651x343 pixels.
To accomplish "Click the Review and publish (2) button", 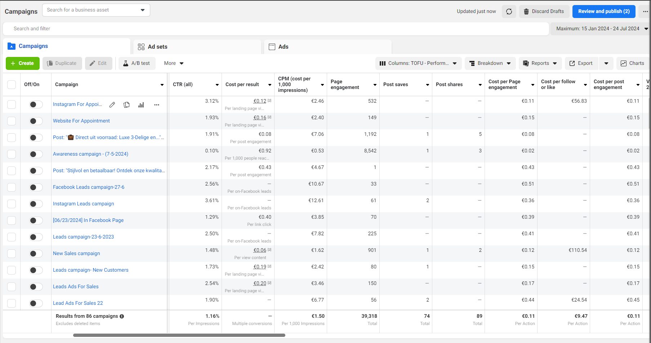I will (604, 12).
